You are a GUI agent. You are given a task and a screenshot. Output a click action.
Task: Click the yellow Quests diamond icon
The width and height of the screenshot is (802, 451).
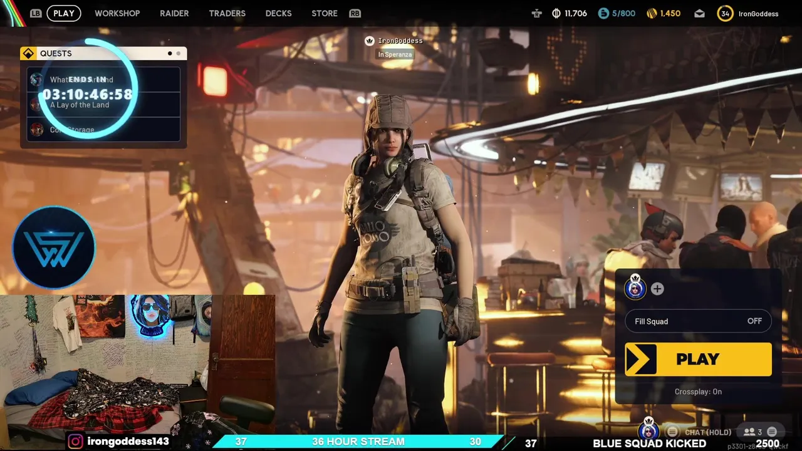pyautogui.click(x=28, y=53)
